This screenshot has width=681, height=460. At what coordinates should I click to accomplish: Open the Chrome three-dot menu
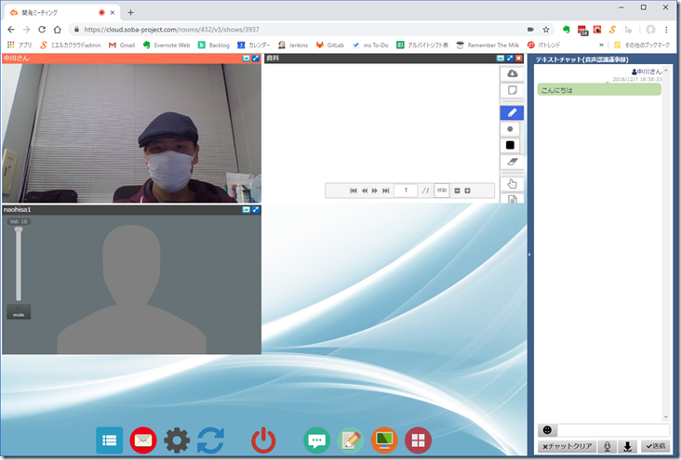tap(666, 30)
